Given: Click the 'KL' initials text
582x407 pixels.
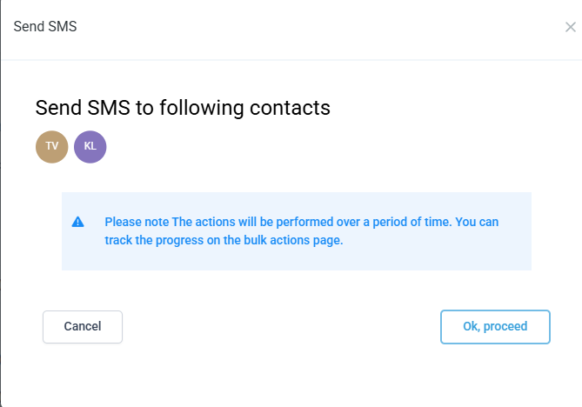Looking at the screenshot, I should 90,147.
